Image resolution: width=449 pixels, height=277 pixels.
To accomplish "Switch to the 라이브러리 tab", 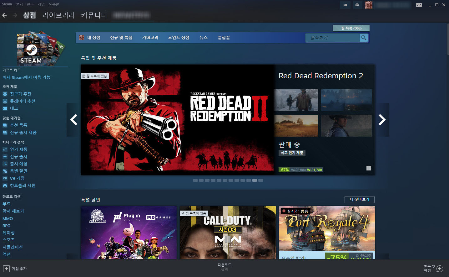I will [x=58, y=15].
